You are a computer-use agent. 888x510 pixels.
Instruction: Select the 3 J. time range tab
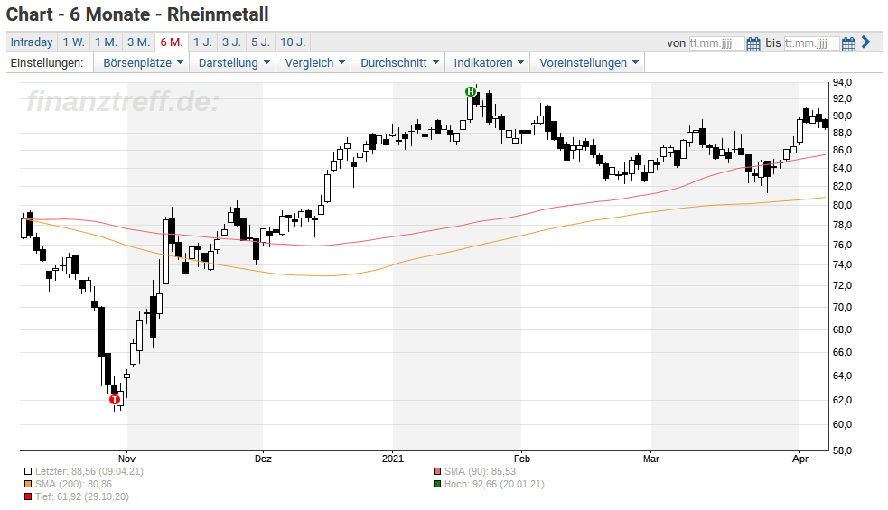231,42
